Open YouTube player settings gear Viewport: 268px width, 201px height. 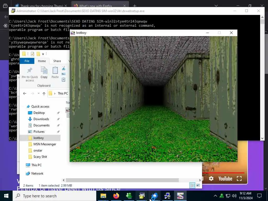pyautogui.click(x=211, y=178)
